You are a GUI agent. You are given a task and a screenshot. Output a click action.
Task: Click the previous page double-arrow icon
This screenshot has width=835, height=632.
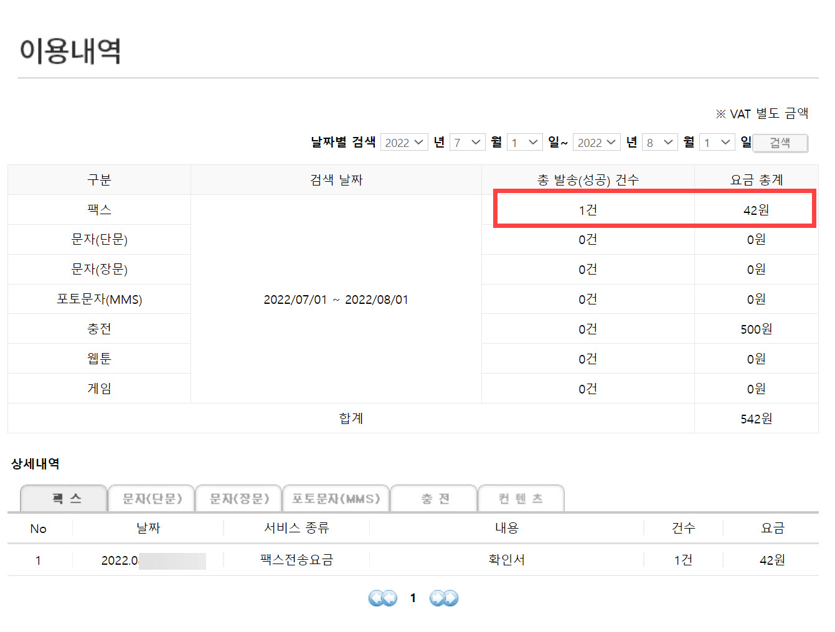382,598
